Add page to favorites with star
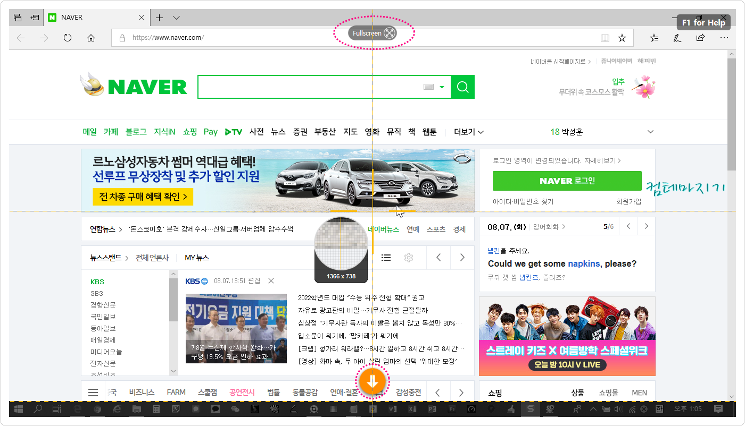 coord(622,38)
